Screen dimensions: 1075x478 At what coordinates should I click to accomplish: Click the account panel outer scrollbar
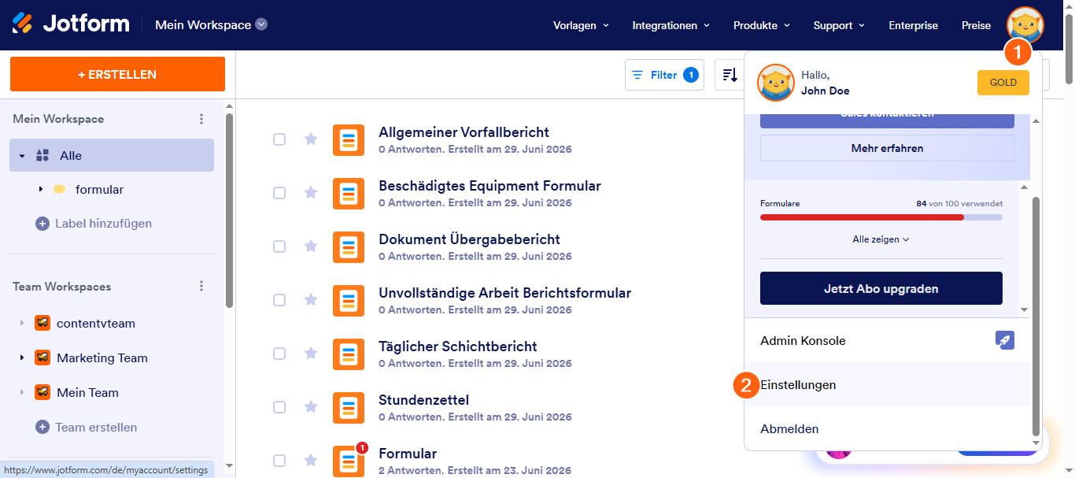1036,315
